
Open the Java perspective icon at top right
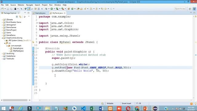194,9
